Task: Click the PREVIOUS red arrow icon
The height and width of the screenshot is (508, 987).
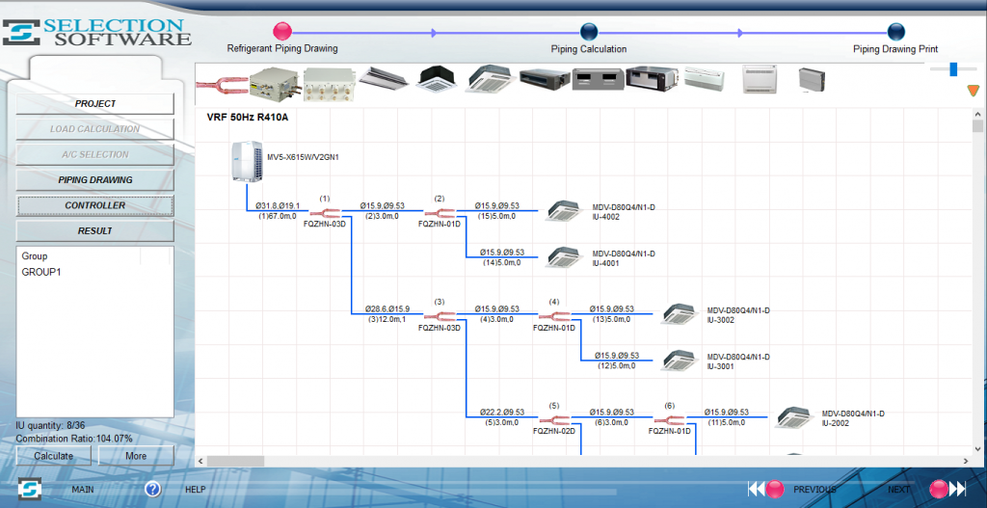Action: (766, 489)
